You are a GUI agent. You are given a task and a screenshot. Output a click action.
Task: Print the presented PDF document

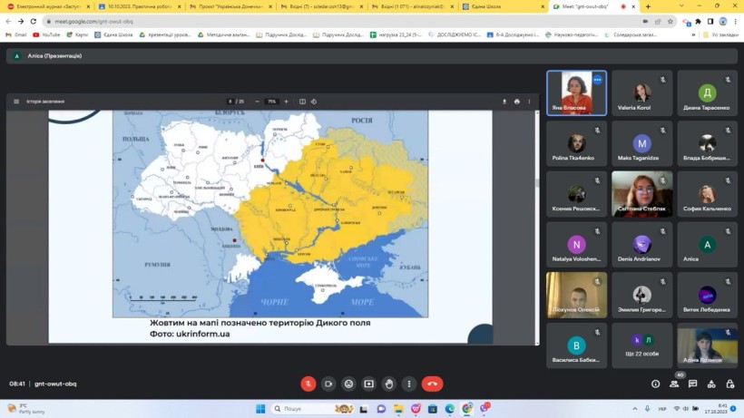click(x=517, y=102)
